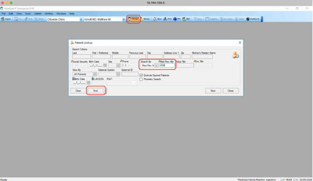
Task: Expand the Citywide Clinic location dropdown
Action: (81, 19)
